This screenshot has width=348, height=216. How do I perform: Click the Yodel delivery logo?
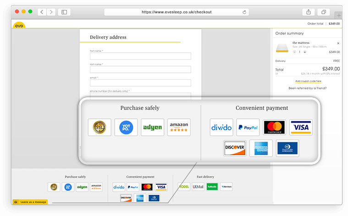[184, 187]
